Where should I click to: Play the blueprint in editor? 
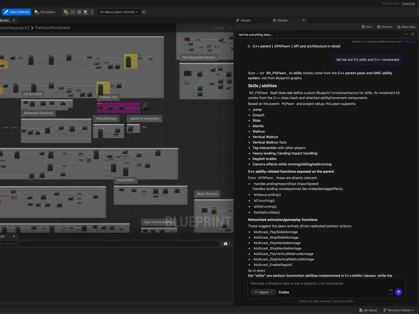tap(66, 12)
